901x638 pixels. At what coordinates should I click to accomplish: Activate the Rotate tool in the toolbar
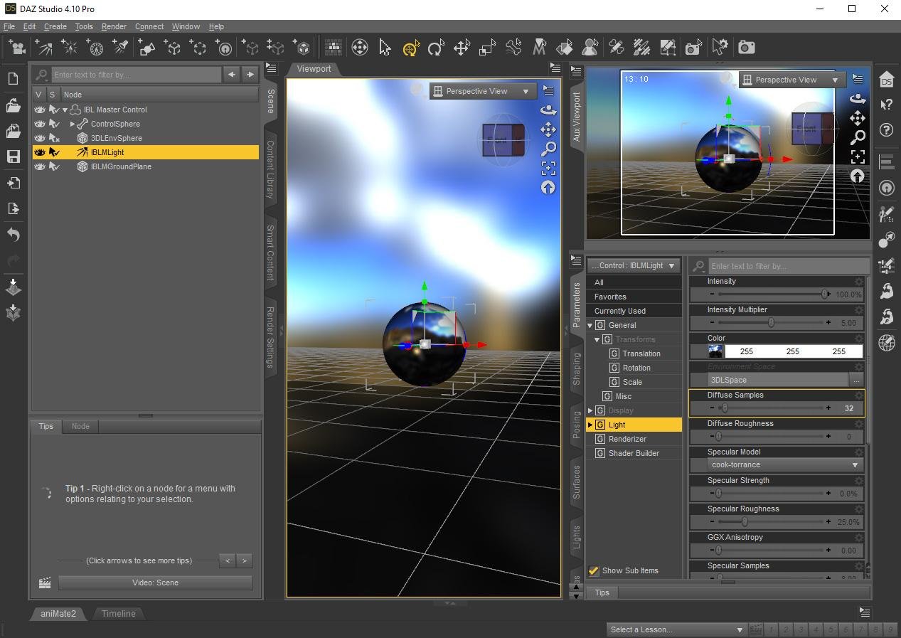pyautogui.click(x=436, y=48)
